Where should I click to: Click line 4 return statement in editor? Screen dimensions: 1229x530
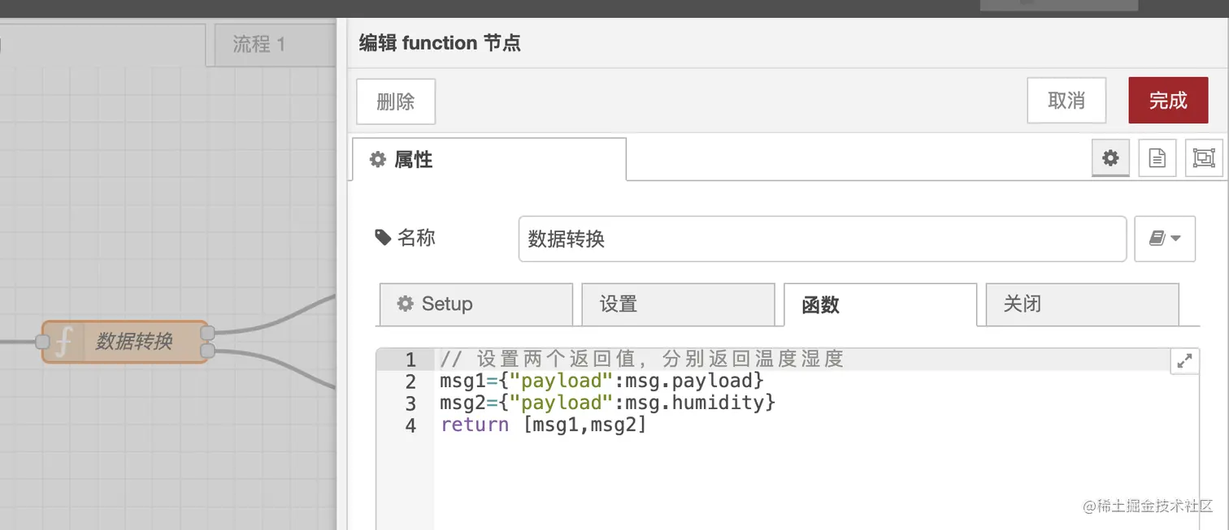coord(543,425)
